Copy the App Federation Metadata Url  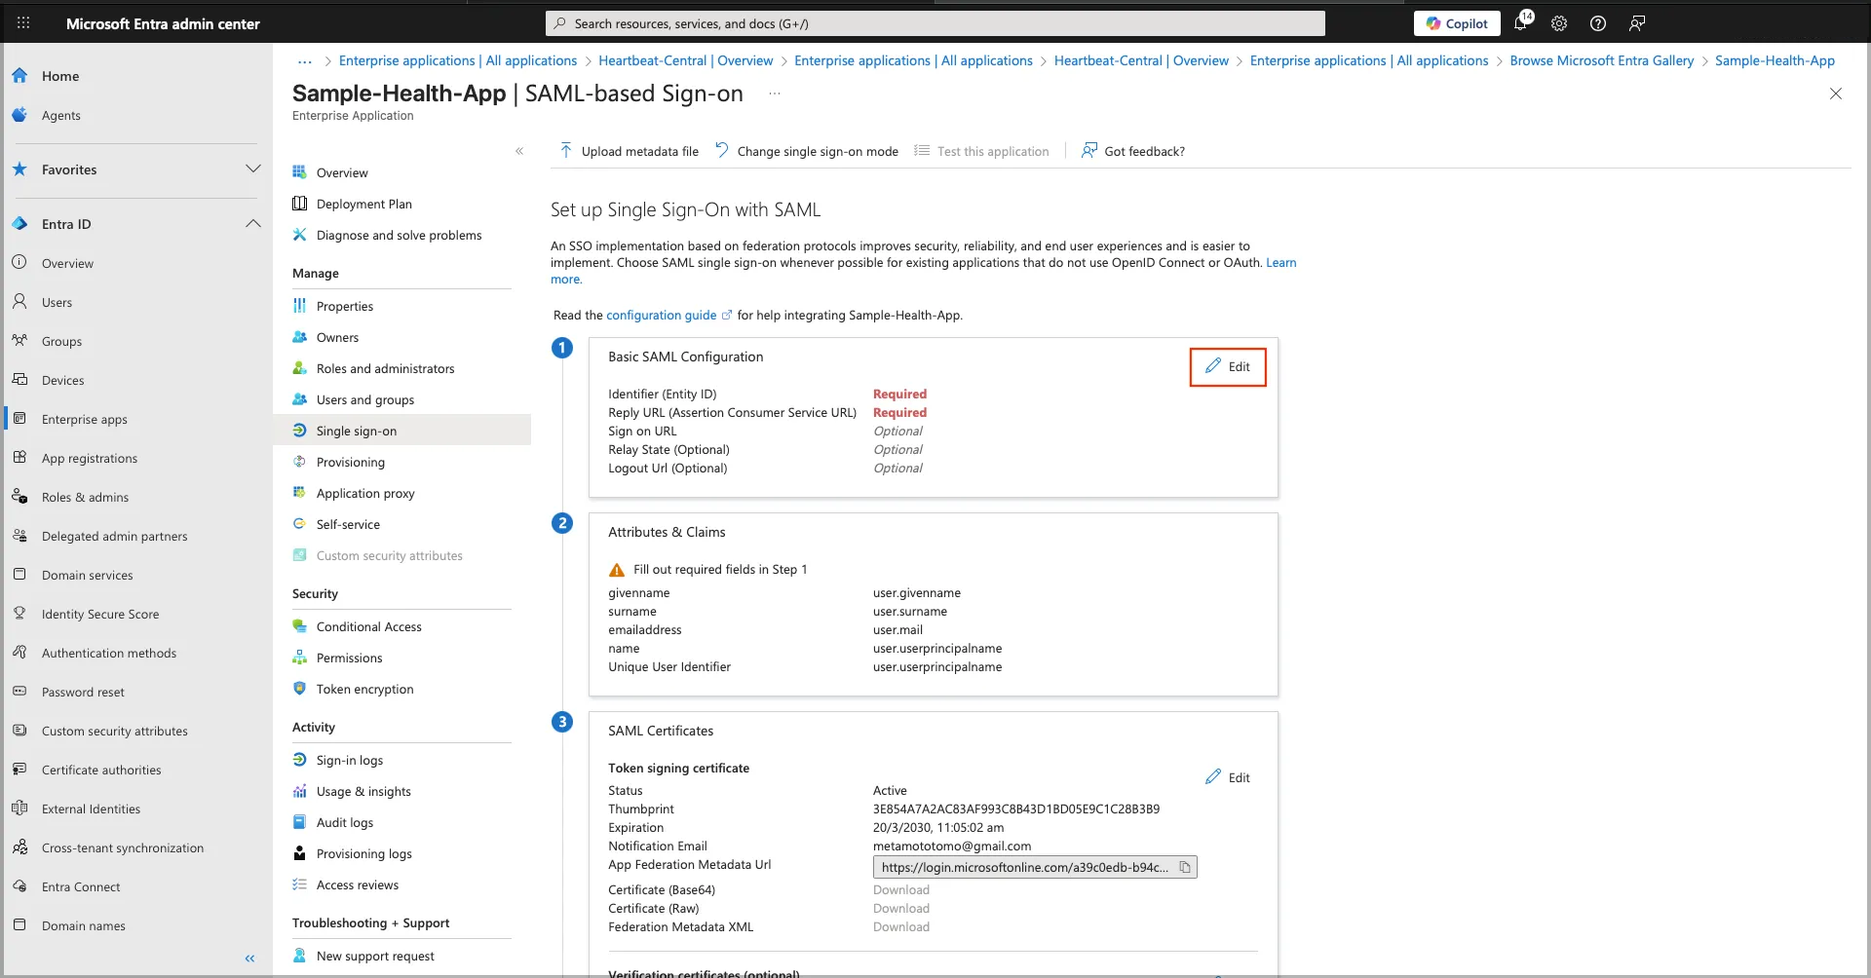click(1185, 867)
